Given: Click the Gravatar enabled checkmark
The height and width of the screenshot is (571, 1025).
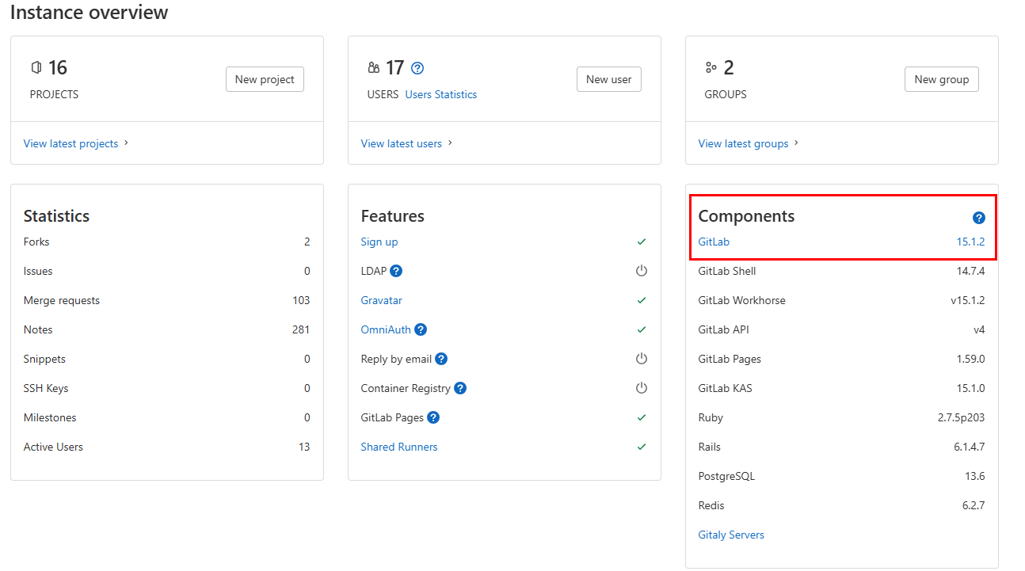Looking at the screenshot, I should [642, 300].
